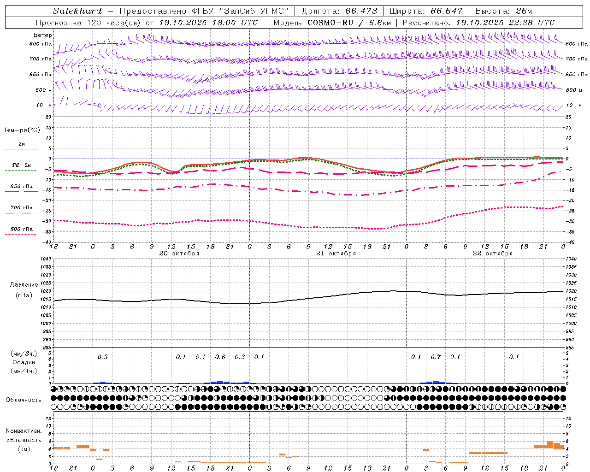Click the "(км)" convective cloud unit label
Image resolution: width=590 pixels, height=472 pixels.
[x=24, y=449]
